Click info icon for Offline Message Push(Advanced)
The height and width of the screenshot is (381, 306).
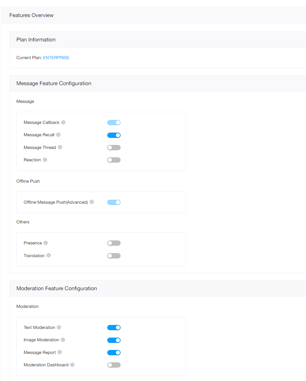pos(92,202)
